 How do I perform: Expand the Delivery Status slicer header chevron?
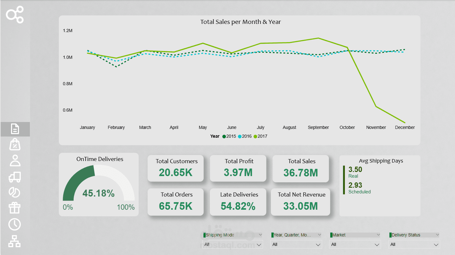click(x=437, y=235)
